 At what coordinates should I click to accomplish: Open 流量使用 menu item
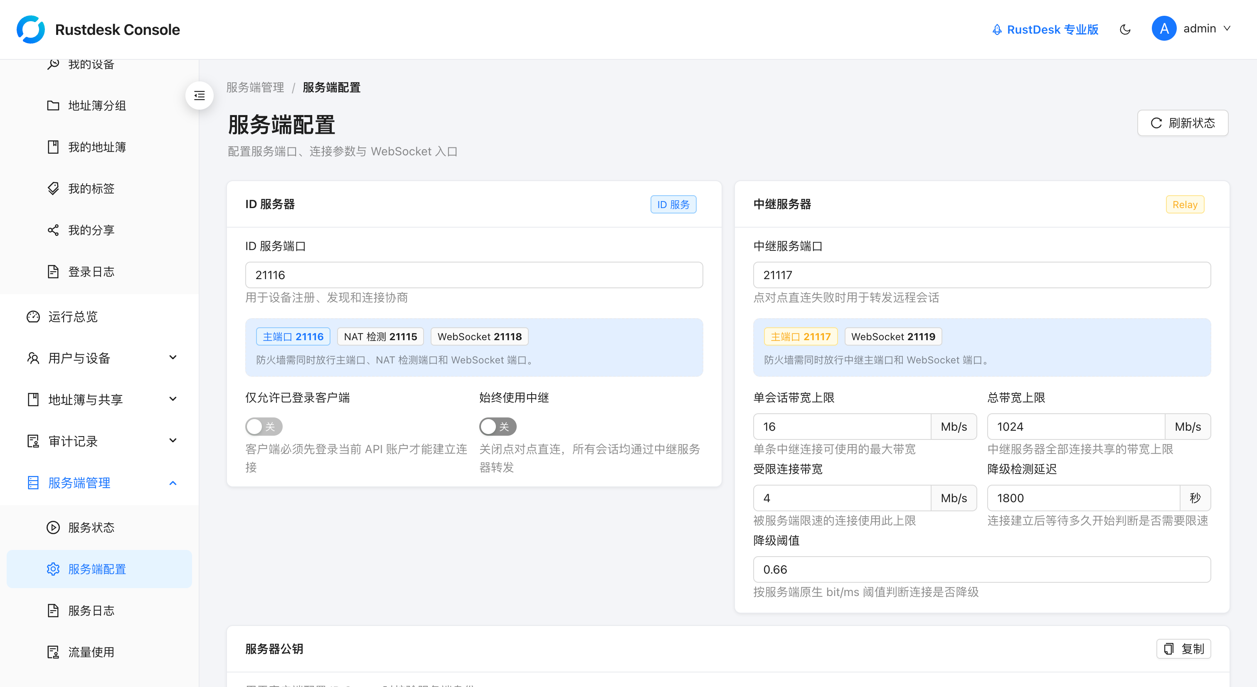pos(99,652)
